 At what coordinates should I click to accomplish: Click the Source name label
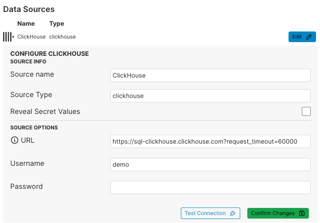(x=32, y=74)
